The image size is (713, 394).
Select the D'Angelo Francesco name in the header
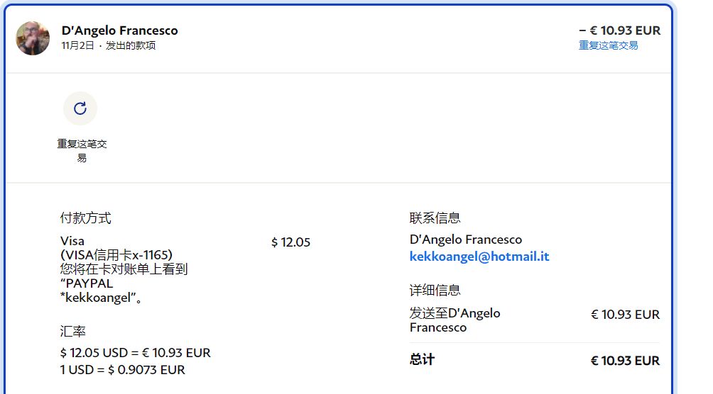(120, 30)
